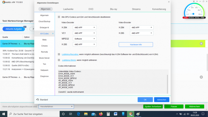
Task: Open network icon in system tray
Action: [x=185, y=114]
